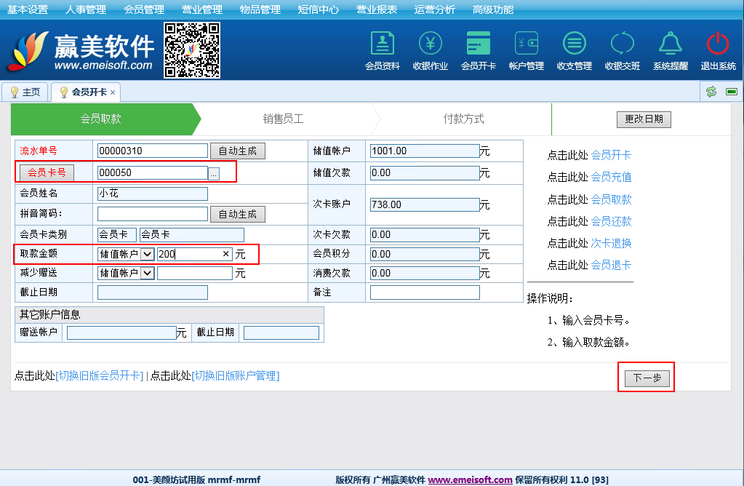The height and width of the screenshot is (486, 744).
Task: Click the 收银交班 shift handover icon
Action: [623, 45]
